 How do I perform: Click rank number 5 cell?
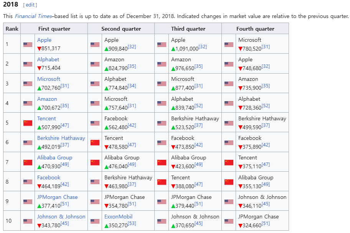pyautogui.click(x=12, y=123)
